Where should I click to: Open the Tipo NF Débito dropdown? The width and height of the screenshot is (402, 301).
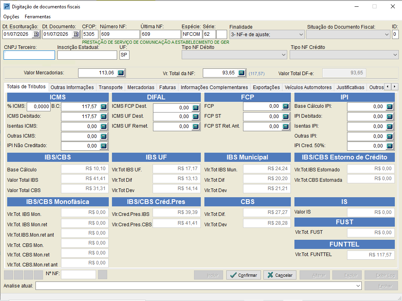click(x=284, y=55)
